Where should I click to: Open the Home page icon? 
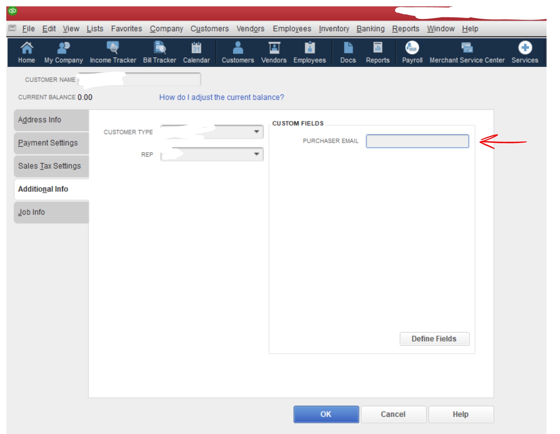[26, 52]
